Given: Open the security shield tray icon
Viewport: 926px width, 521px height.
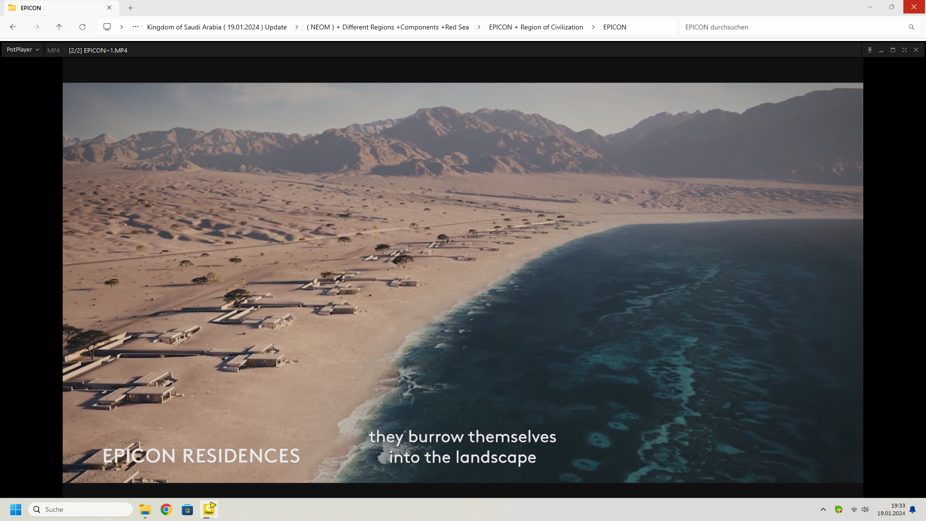Looking at the screenshot, I should point(839,509).
